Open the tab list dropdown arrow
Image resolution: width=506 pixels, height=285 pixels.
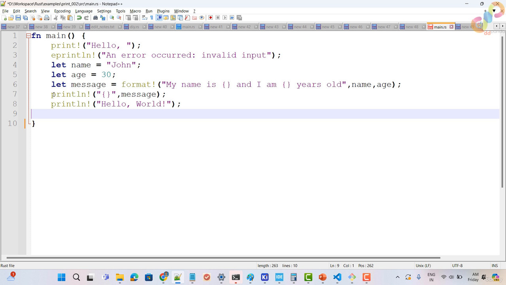(494, 11)
